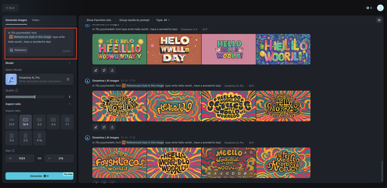Generate video from hovered image
The height and width of the screenshot is (188, 387).
click(227, 173)
